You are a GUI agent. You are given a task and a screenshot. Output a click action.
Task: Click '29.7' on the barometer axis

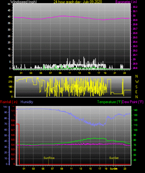[x=135, y=29]
